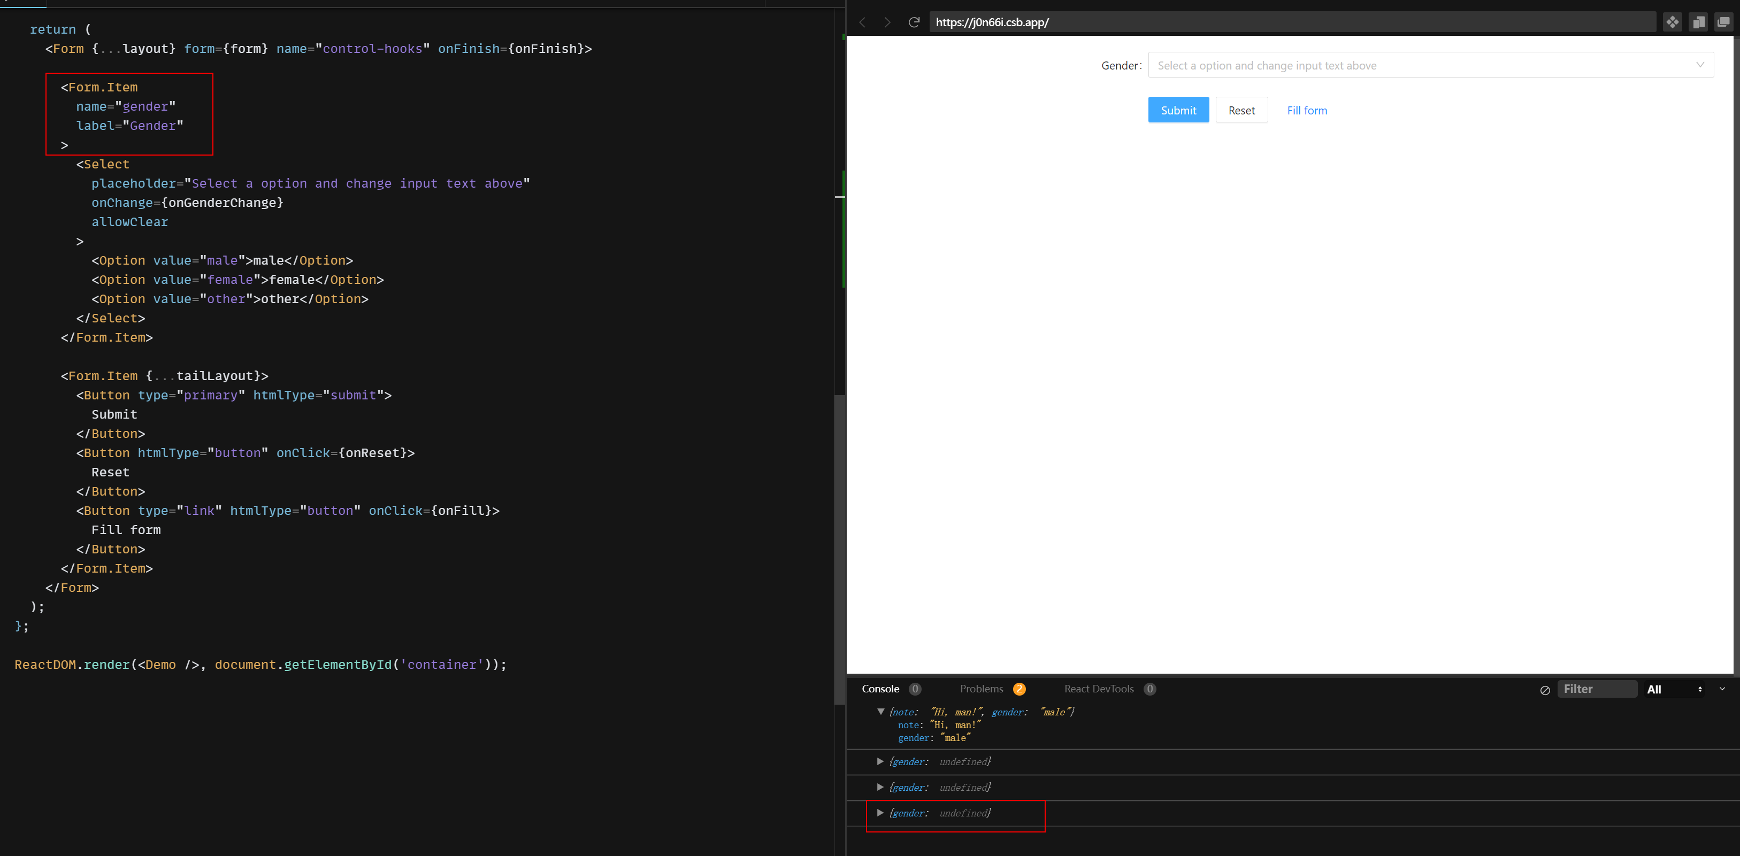
Task: Click the back navigation arrow in the preview
Action: tap(863, 21)
